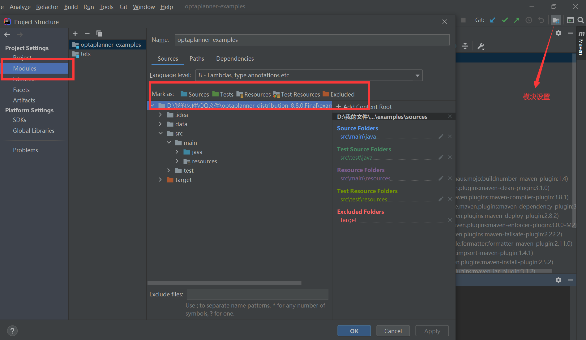Click the OK button
The width and height of the screenshot is (586, 340).
click(354, 331)
